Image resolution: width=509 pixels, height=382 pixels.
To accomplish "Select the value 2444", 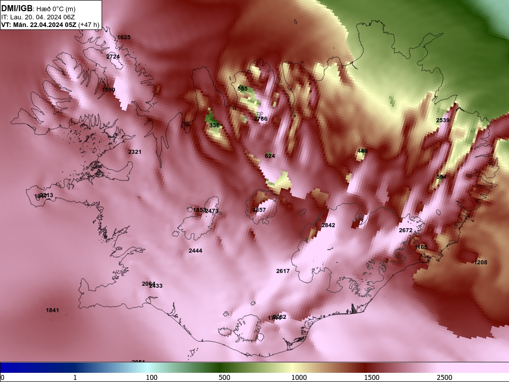I will (195, 251).
